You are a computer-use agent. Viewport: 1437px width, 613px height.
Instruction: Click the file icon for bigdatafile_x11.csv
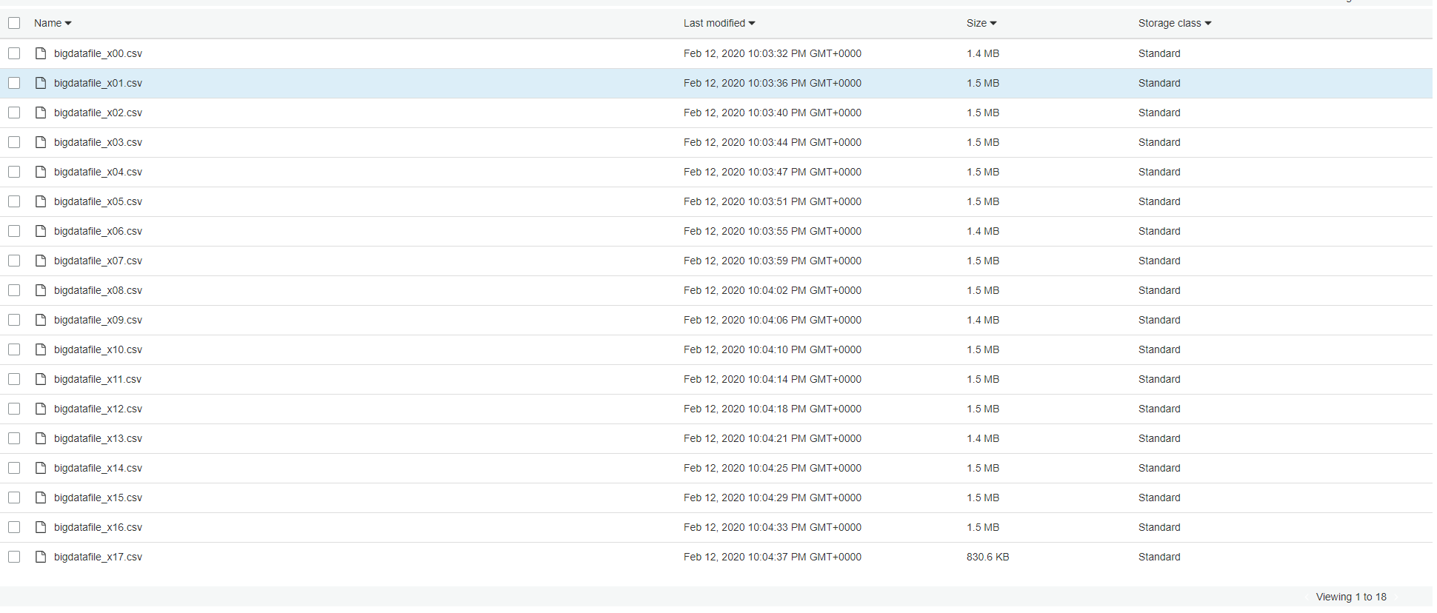click(41, 379)
